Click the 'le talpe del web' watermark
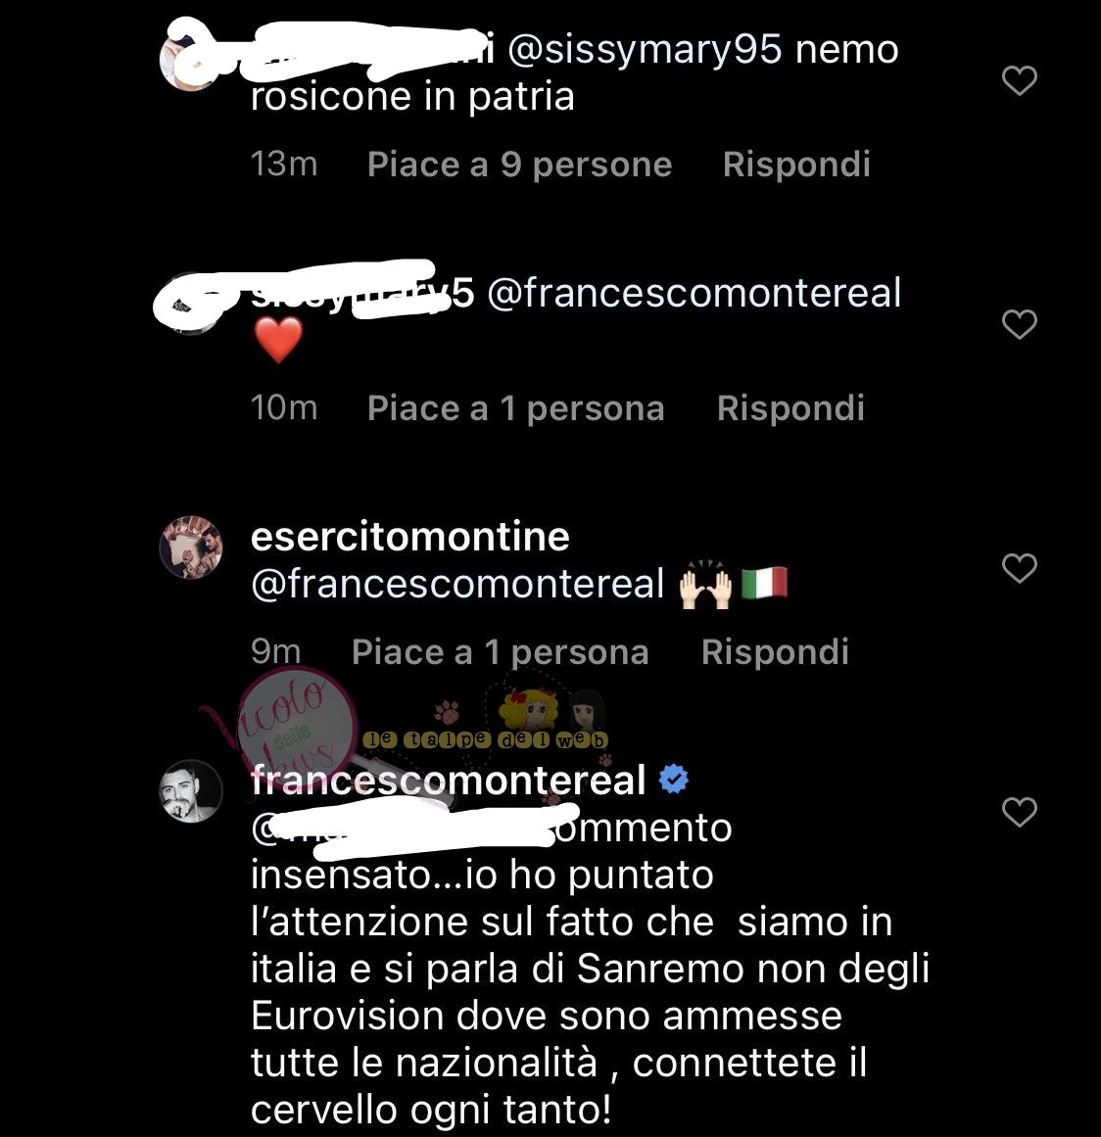1101x1137 pixels. tap(485, 739)
